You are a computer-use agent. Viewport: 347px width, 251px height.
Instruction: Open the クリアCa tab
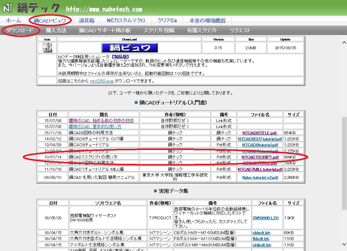click(167, 20)
